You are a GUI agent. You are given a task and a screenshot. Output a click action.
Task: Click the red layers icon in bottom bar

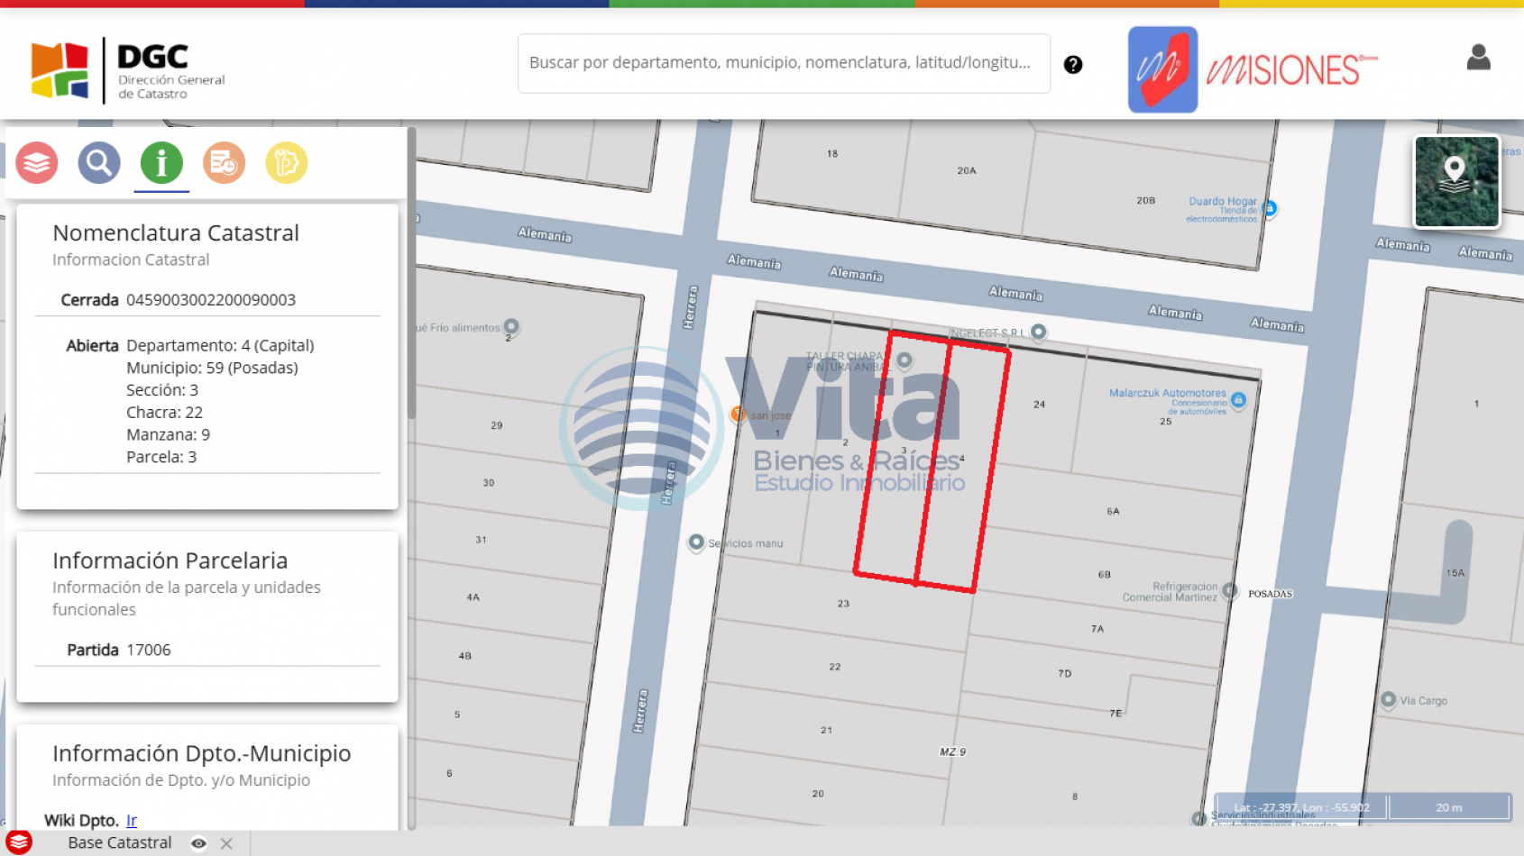click(19, 842)
